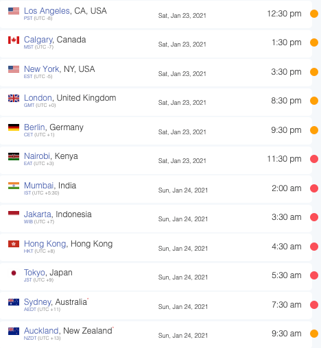This screenshot has height=348, width=321.
Task: Click the orange dot next to 12:30 pm
Action: [x=314, y=14]
